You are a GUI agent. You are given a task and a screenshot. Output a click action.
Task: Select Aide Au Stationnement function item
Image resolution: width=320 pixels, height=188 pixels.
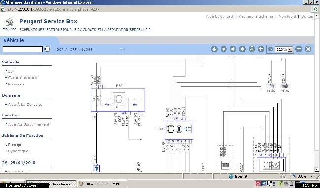point(29,124)
